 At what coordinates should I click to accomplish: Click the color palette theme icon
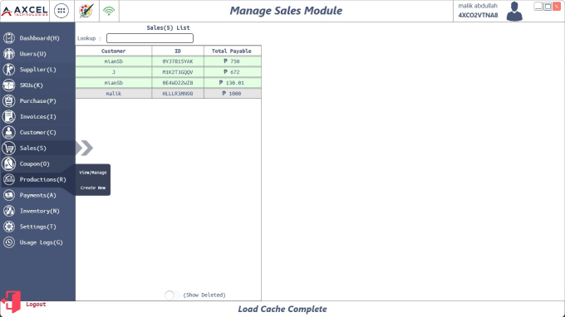pyautogui.click(x=86, y=11)
